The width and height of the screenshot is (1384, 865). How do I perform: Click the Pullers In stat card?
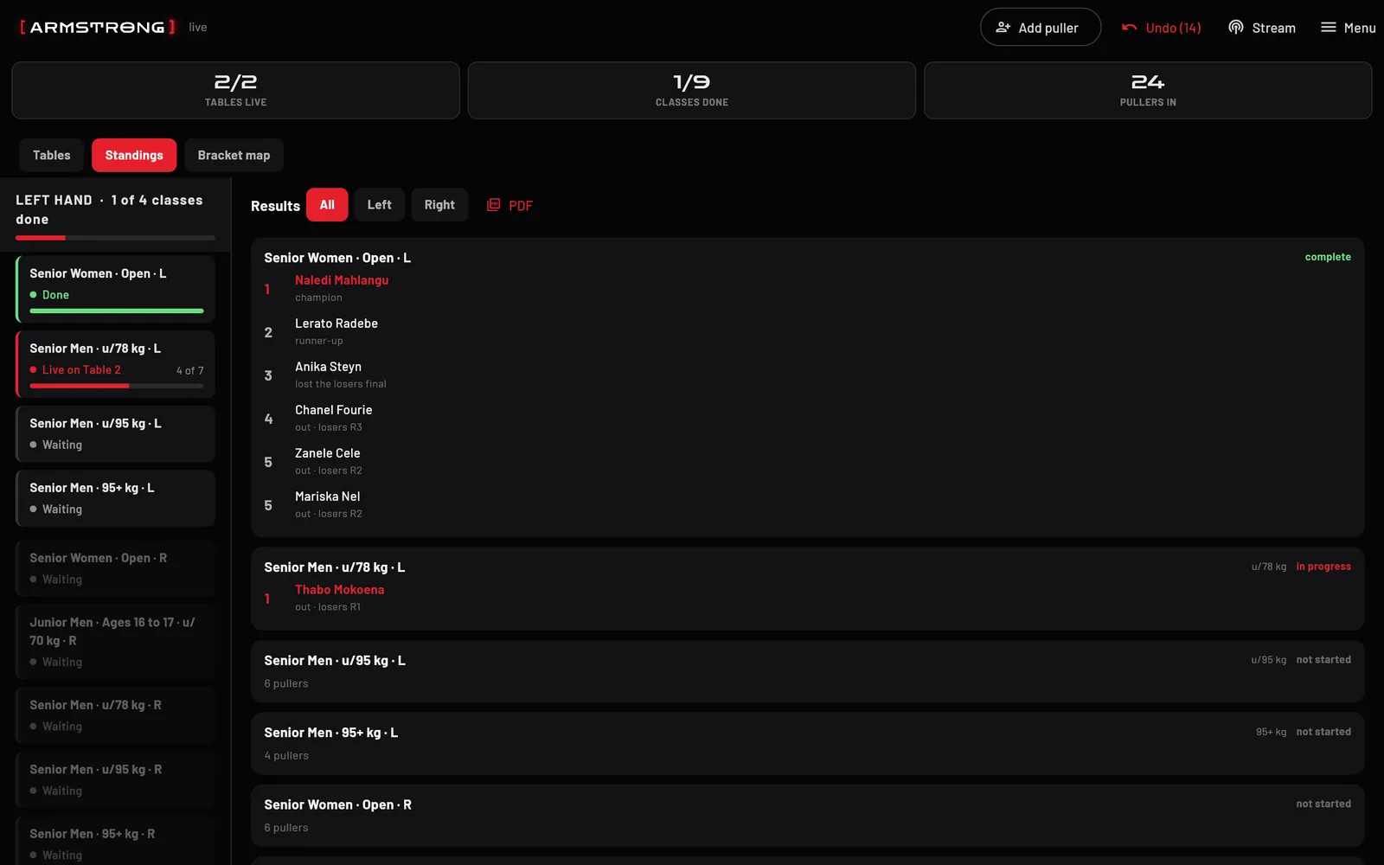1148,90
